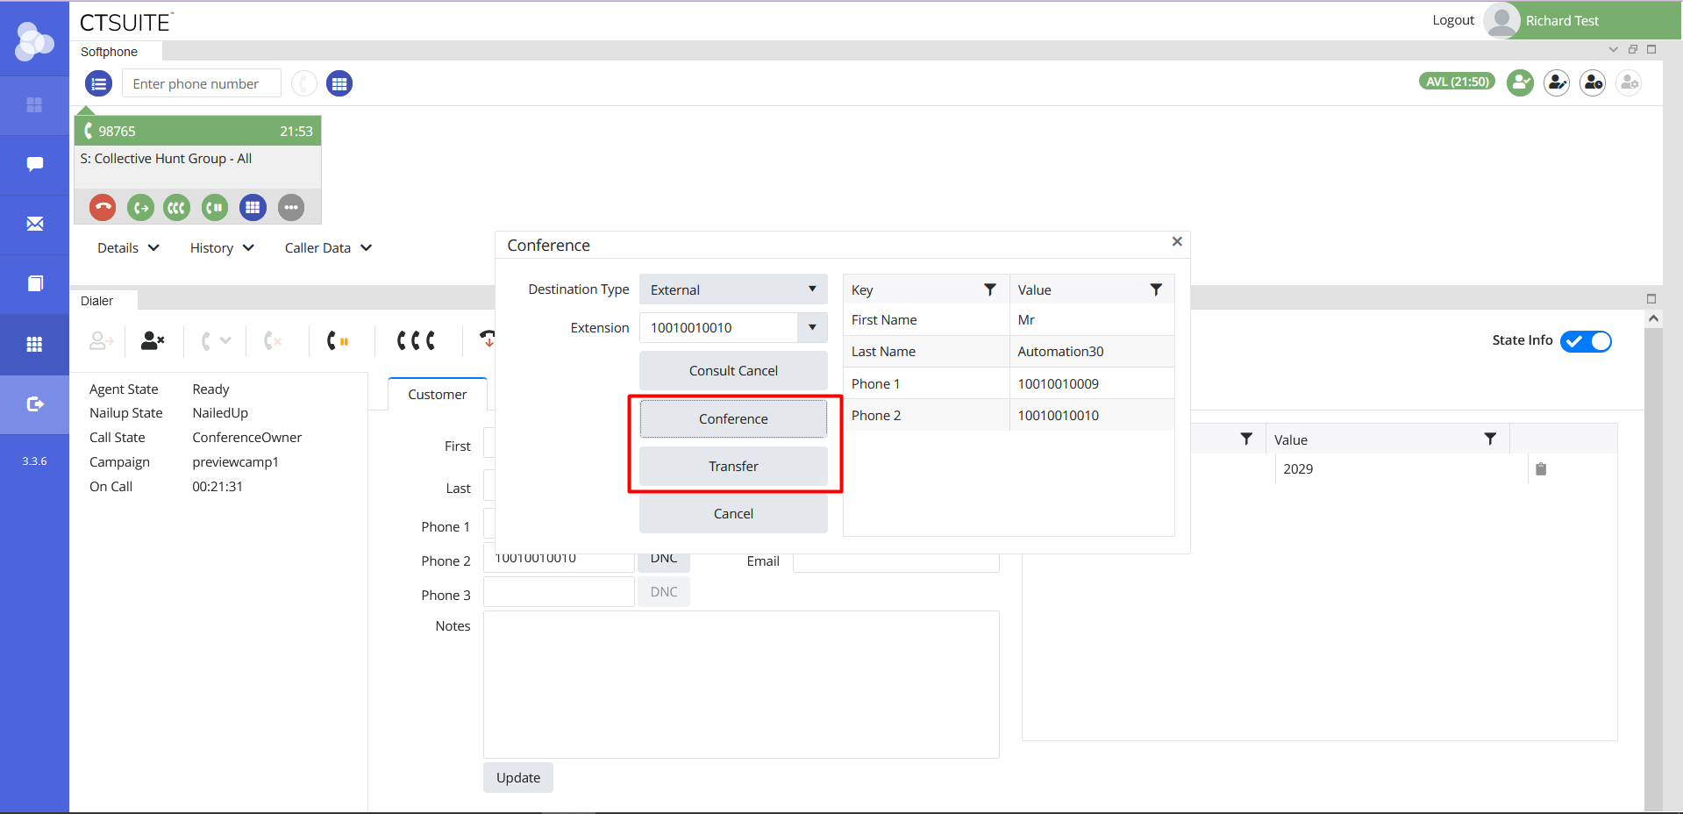Viewport: 1683px width, 814px height.
Task: Open the Extension dropdown arrow
Action: 812,328
